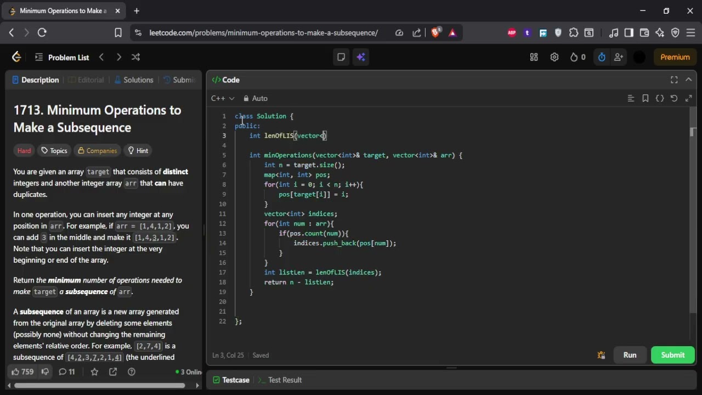Click the browser address bar URL
Screen dimensions: 702x395
coord(263,33)
